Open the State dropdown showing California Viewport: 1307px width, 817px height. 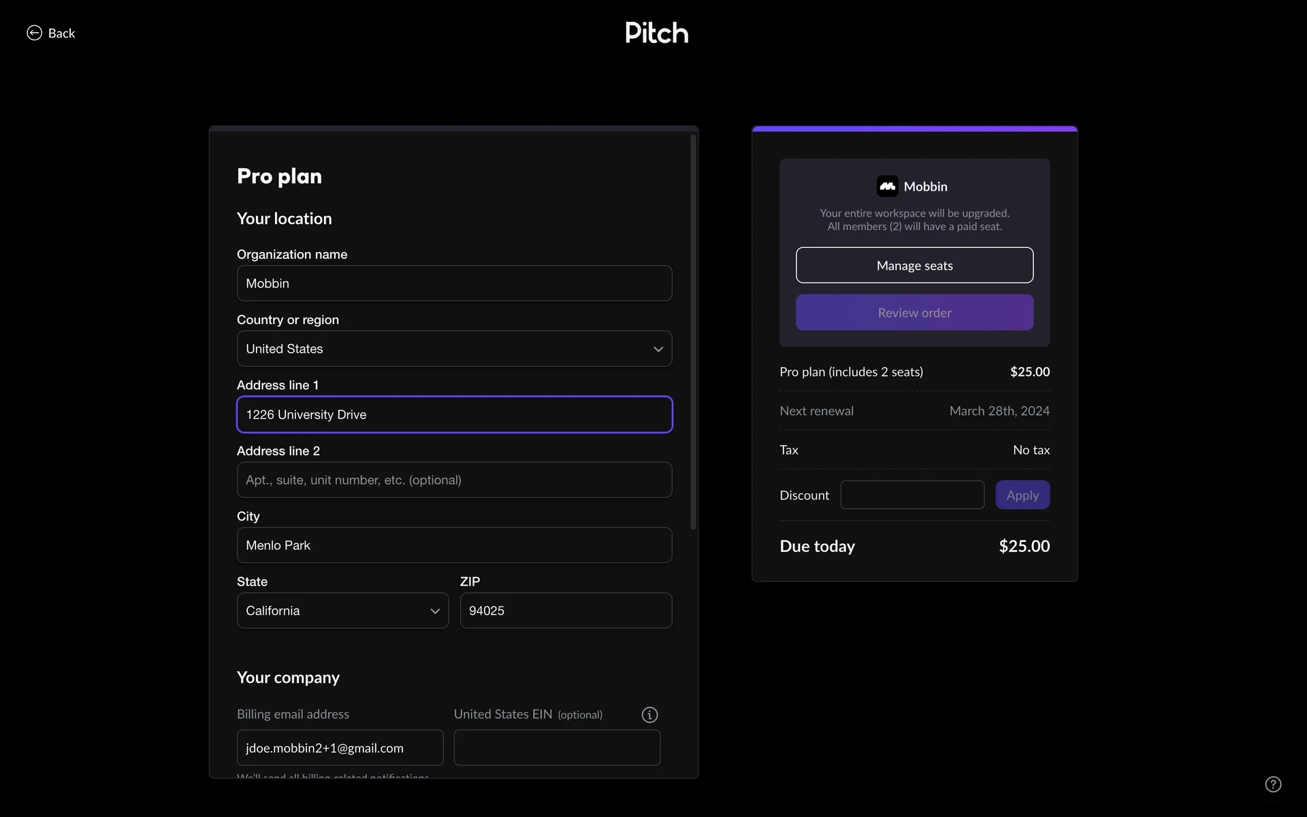tap(342, 611)
